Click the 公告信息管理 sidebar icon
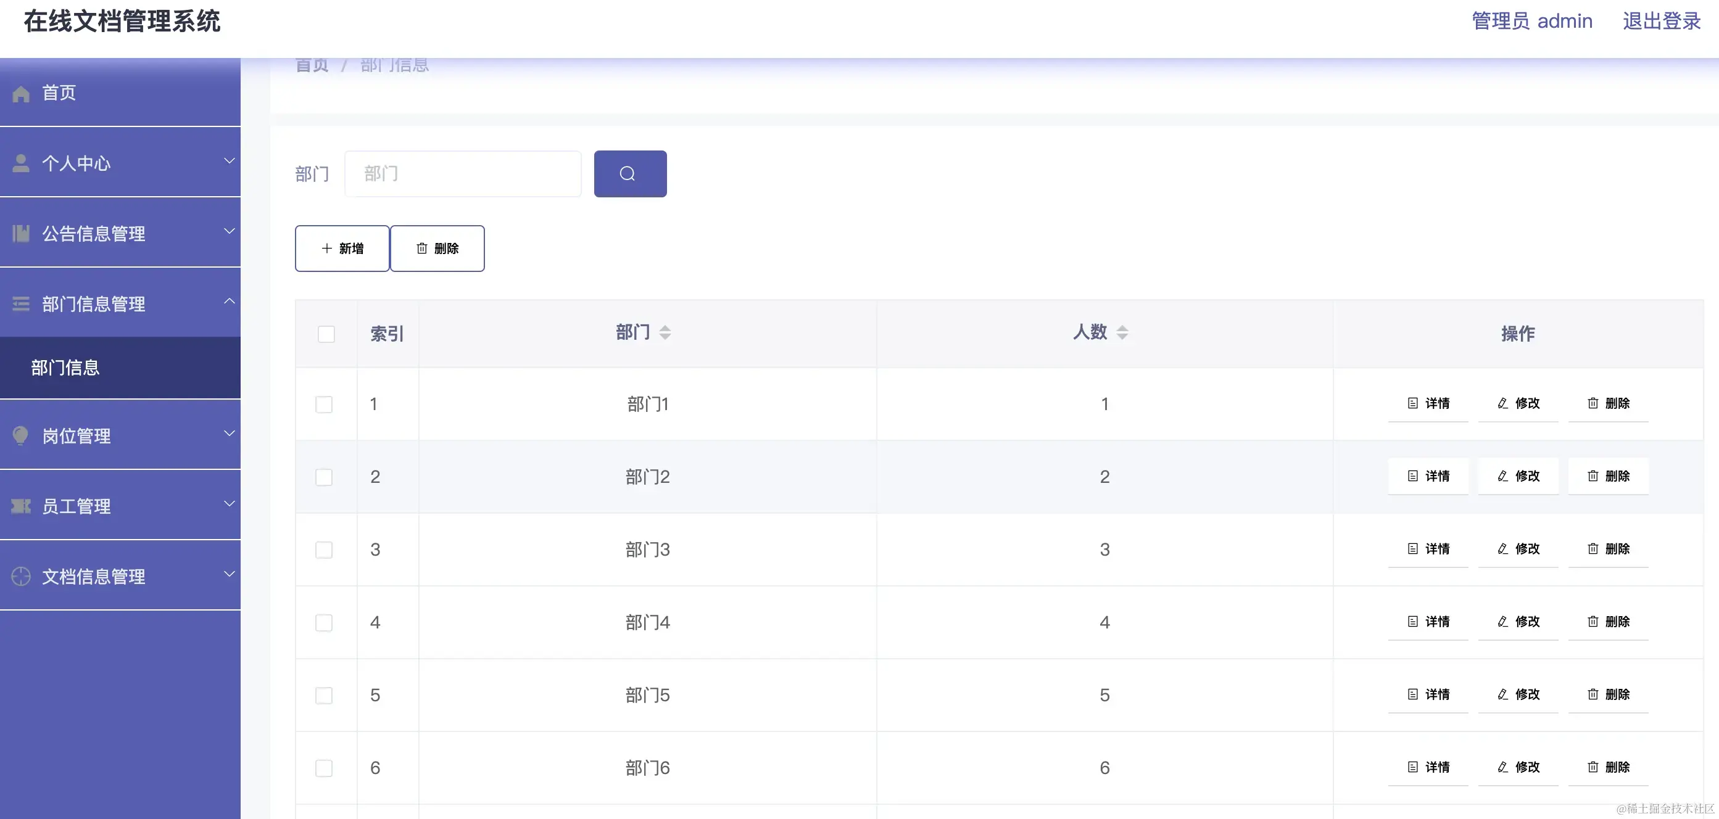 21,233
